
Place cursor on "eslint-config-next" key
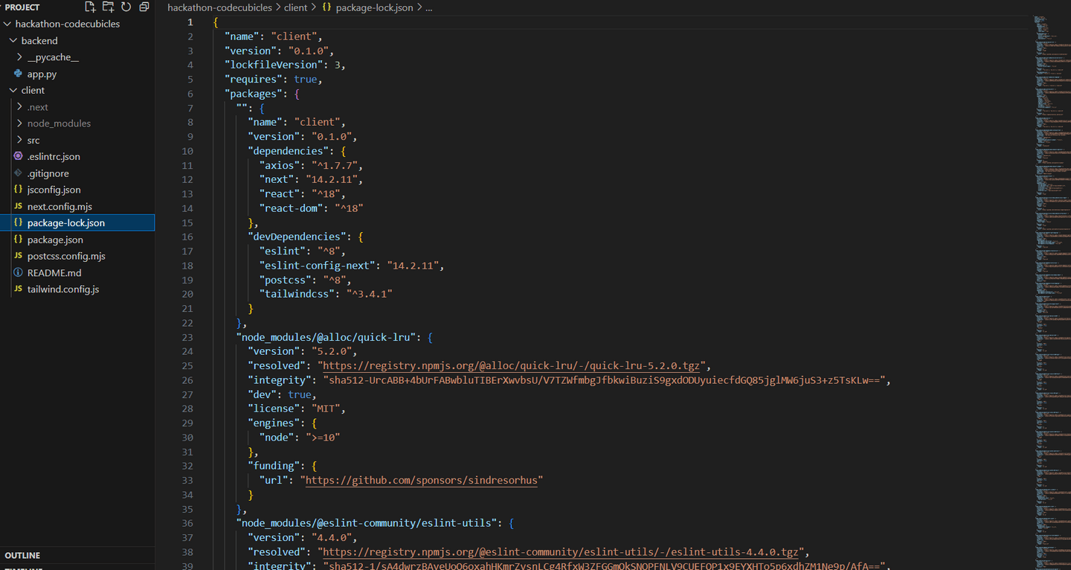(x=318, y=266)
